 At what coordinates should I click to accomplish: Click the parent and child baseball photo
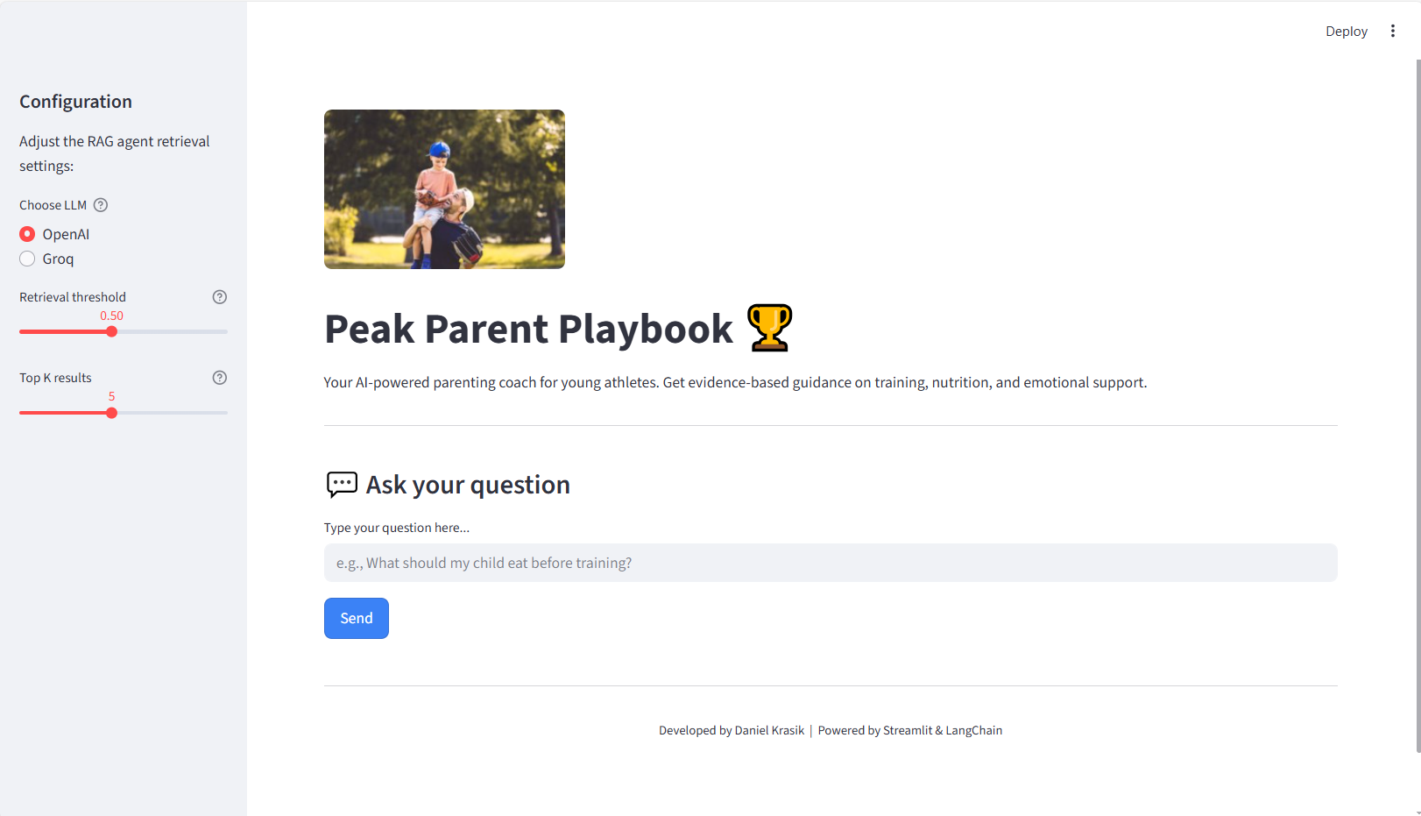(x=444, y=189)
